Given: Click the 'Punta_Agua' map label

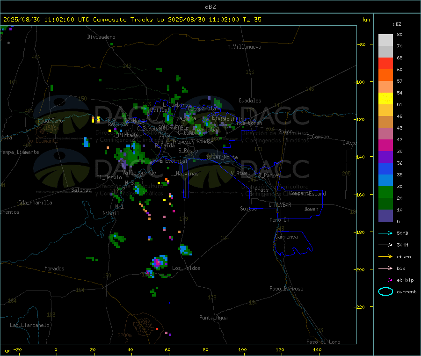Looking at the screenshot, I should pos(213,318).
